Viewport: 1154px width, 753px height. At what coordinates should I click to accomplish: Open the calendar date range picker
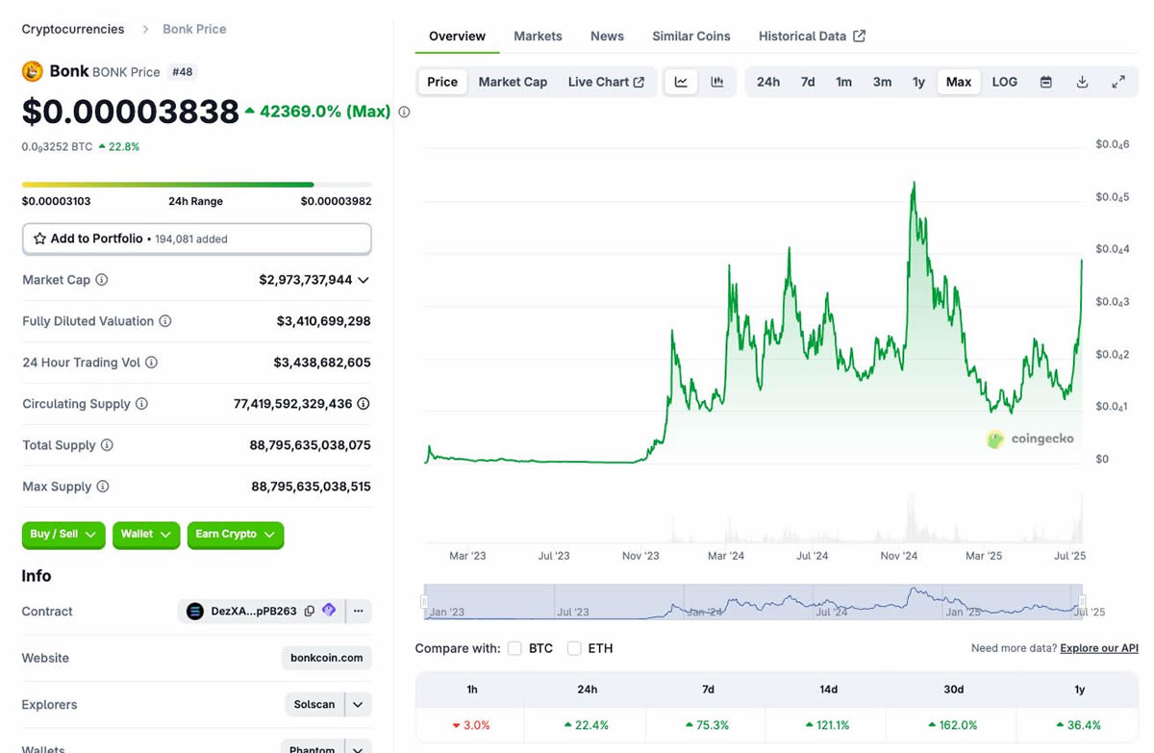1045,82
